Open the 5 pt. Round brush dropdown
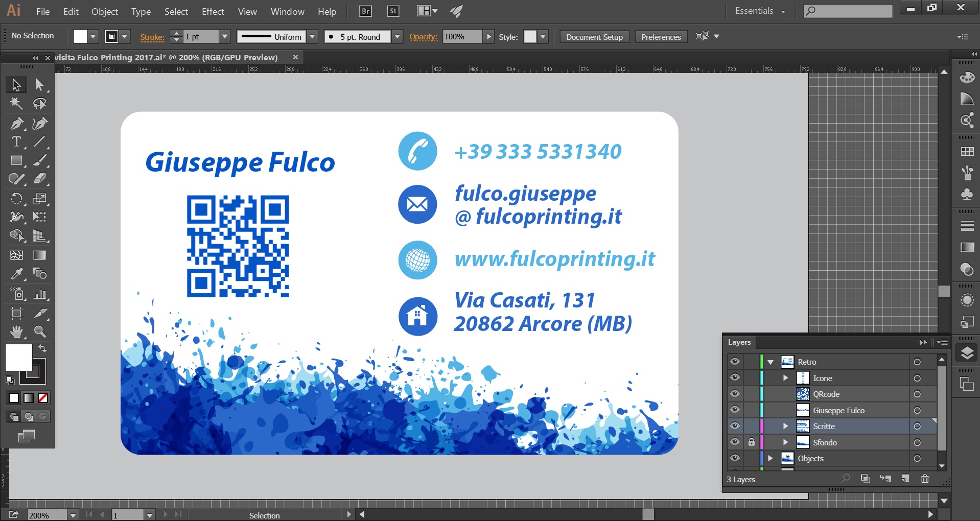 [397, 36]
